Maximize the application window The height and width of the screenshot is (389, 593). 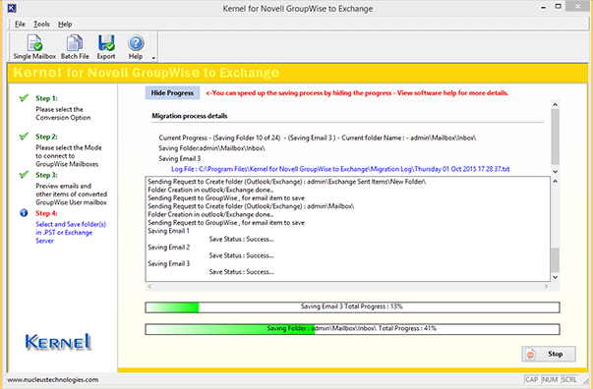[559, 7]
